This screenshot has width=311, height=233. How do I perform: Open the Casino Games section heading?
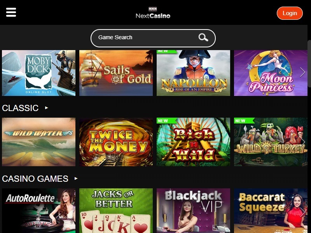(x=35, y=179)
